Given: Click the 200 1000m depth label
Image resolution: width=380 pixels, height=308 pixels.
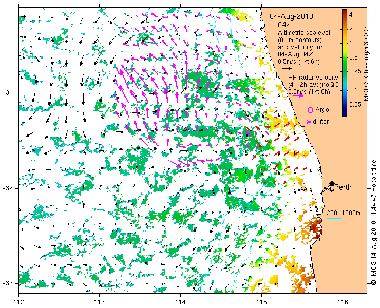Looking at the screenshot, I should [344, 213].
